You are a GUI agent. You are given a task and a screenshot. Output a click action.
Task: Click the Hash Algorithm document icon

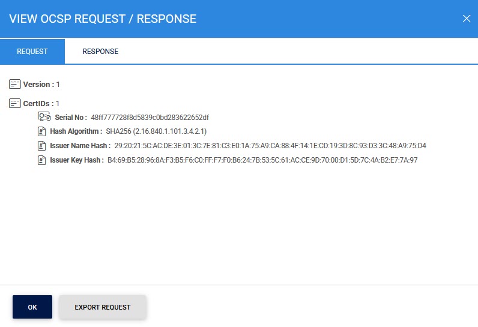42,131
